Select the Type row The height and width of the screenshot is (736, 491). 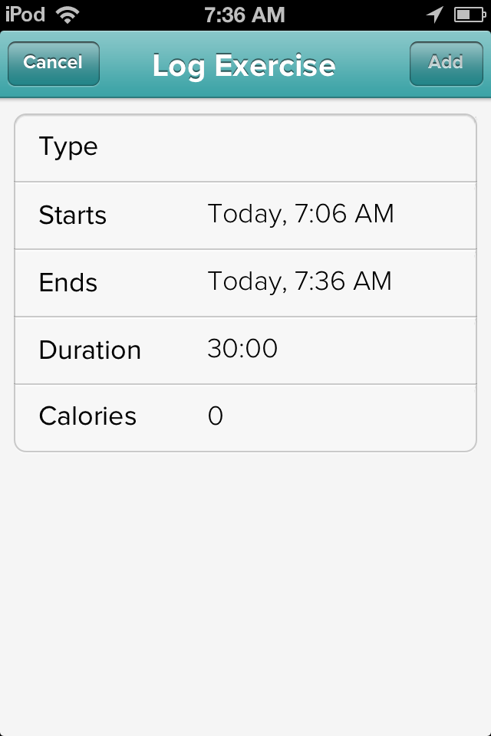coord(245,148)
